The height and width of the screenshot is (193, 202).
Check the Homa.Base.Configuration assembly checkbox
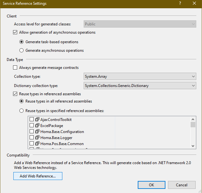(x=31, y=131)
